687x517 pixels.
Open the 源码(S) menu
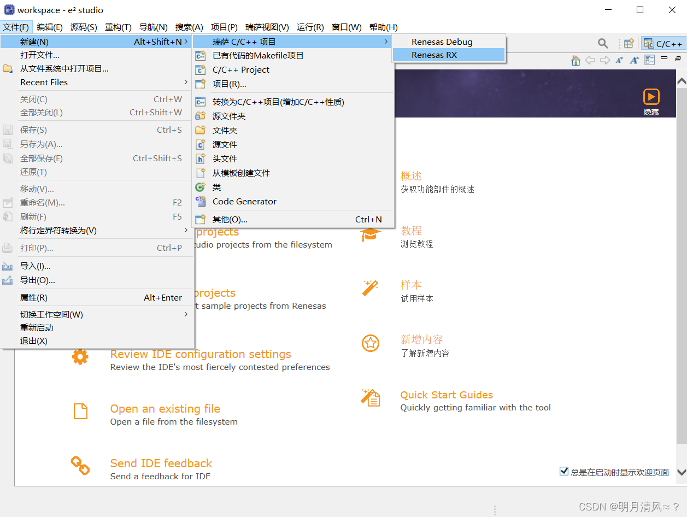point(84,27)
